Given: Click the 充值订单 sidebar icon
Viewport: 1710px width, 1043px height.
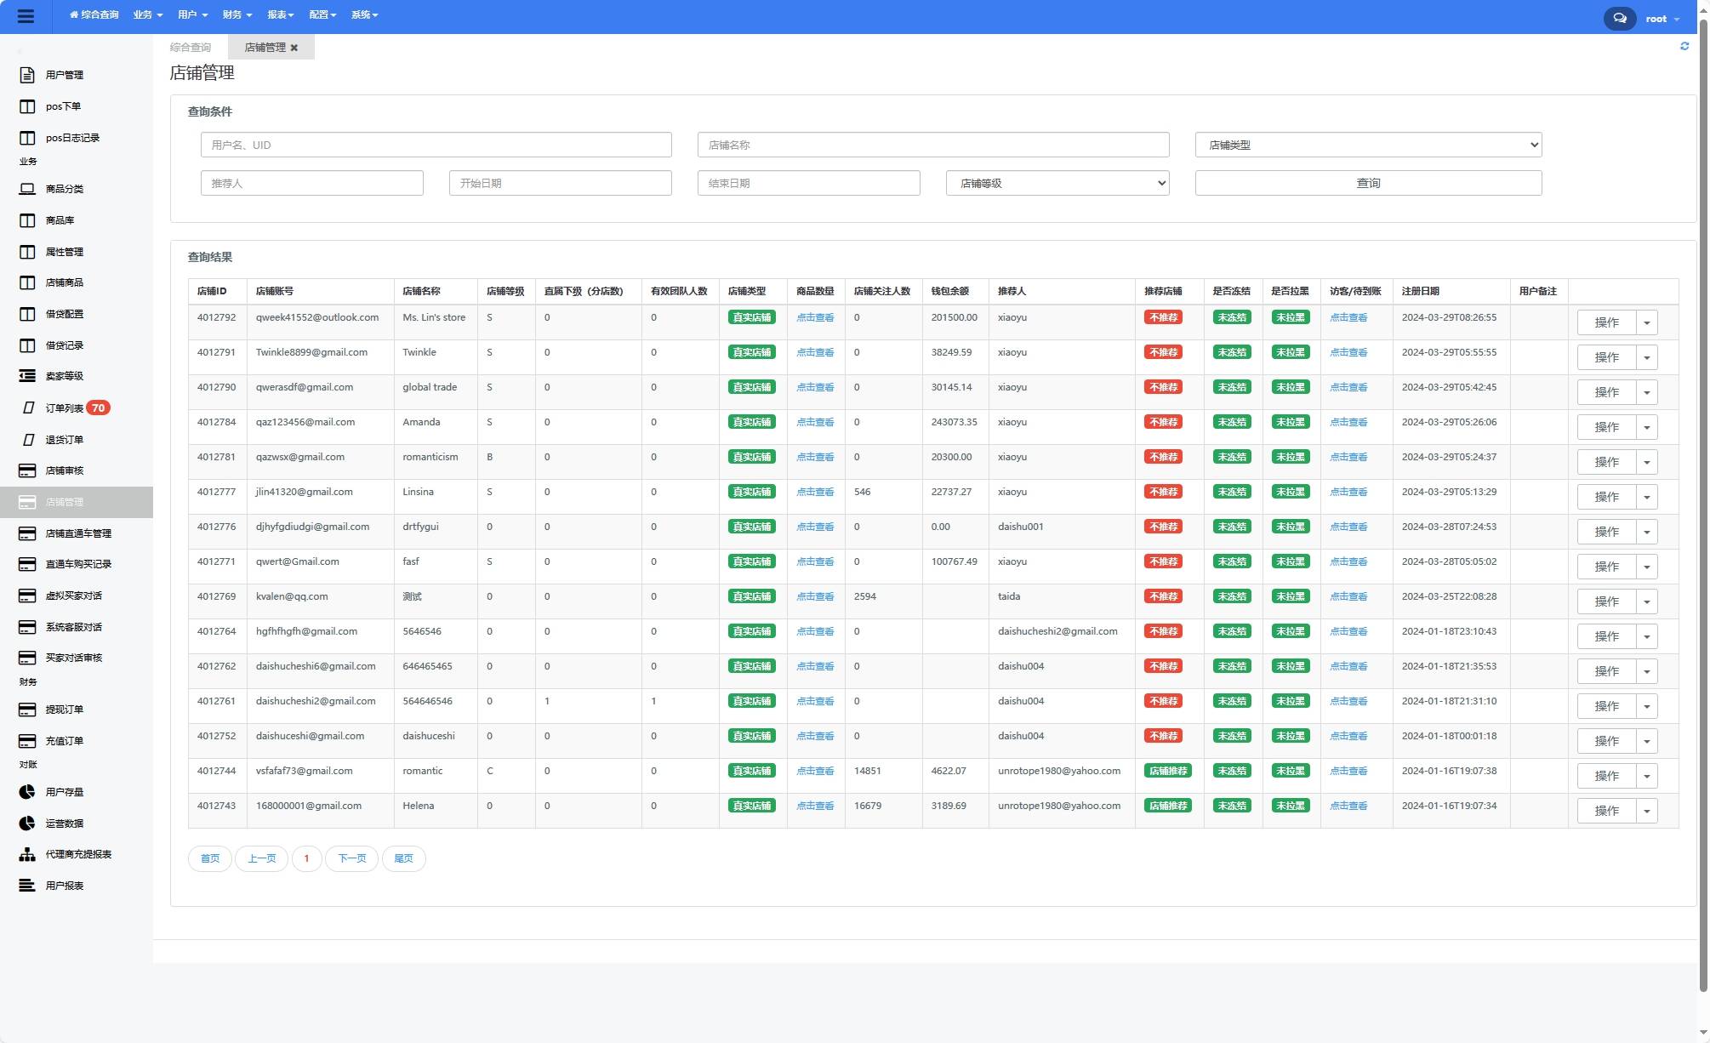Looking at the screenshot, I should tap(28, 741).
